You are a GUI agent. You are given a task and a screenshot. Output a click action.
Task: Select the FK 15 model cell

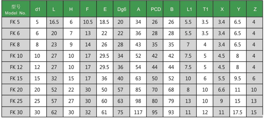(16, 78)
